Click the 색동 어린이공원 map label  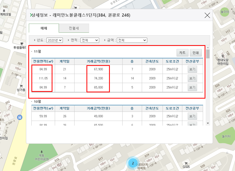click(42, 157)
